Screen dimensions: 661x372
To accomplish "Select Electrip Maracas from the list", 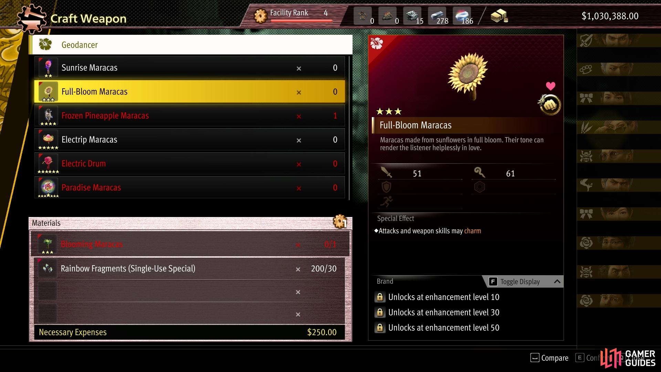I will (190, 139).
